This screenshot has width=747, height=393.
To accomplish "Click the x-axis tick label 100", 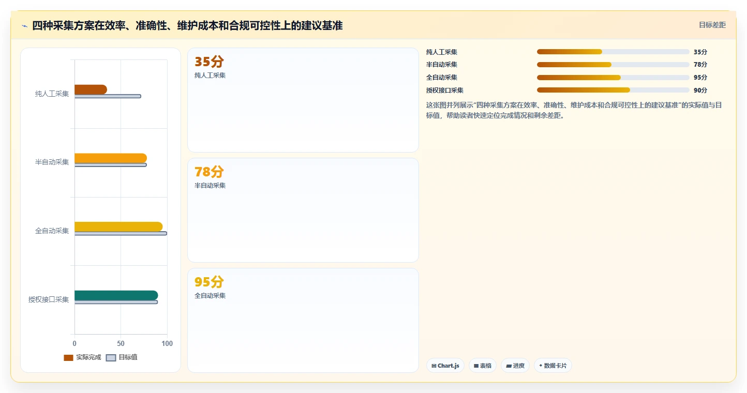I will click(x=167, y=343).
